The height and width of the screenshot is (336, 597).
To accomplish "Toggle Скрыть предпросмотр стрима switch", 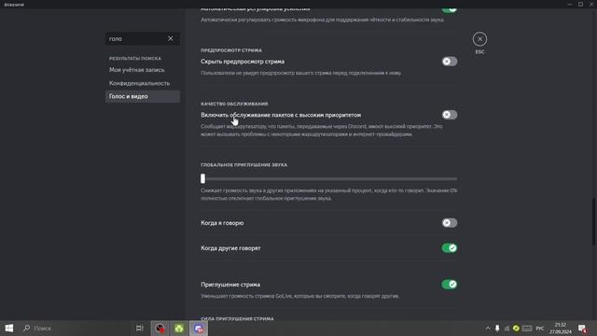I will click(450, 62).
